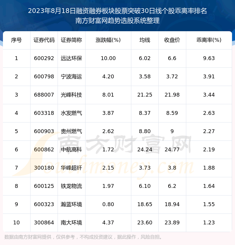Screen dimensions: 235x245
Task: Click the 6.02 moving average cell
Action: tap(145, 58)
